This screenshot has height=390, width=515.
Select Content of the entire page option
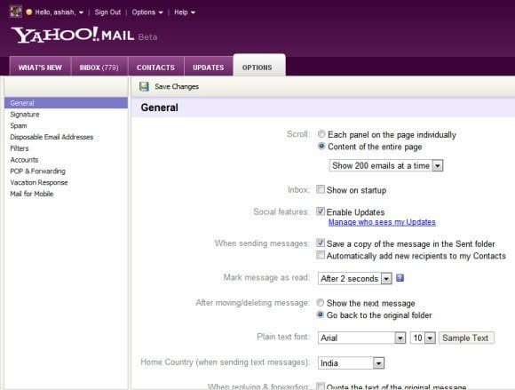[321, 146]
